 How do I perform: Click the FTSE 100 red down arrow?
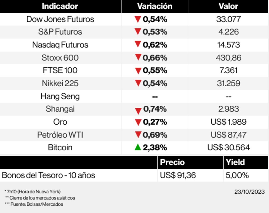click(138, 71)
